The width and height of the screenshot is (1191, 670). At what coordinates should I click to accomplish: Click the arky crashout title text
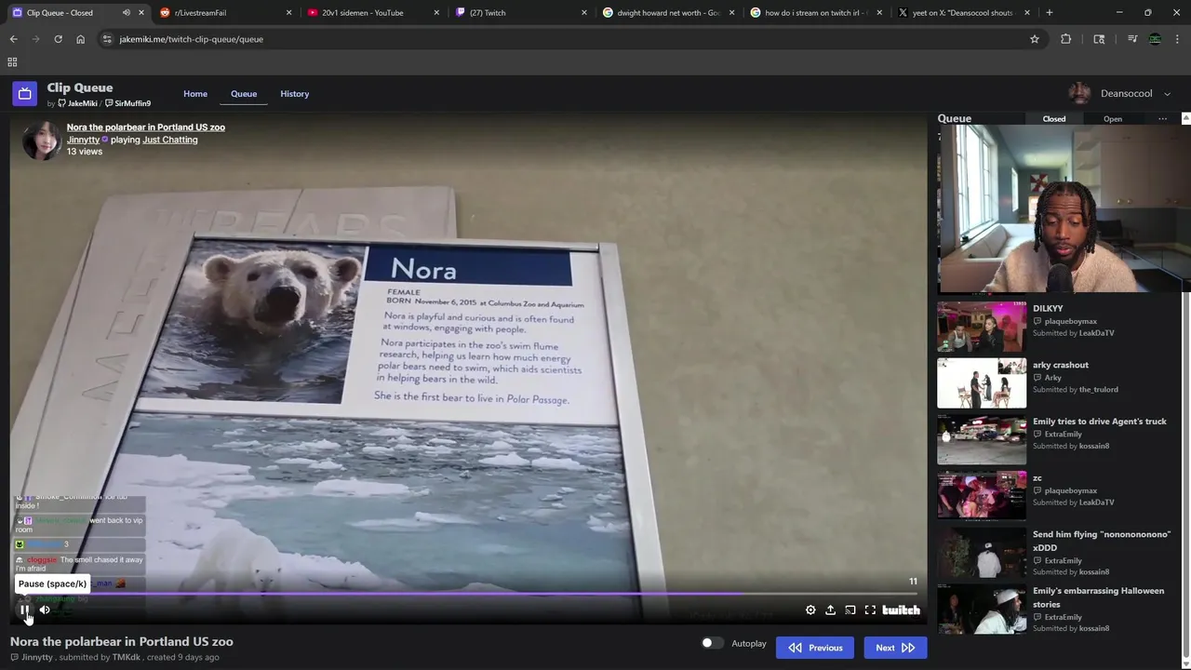point(1061,365)
